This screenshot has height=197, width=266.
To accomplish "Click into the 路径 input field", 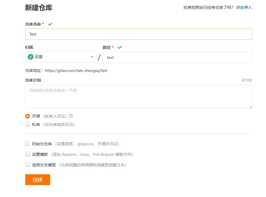I will [177, 57].
